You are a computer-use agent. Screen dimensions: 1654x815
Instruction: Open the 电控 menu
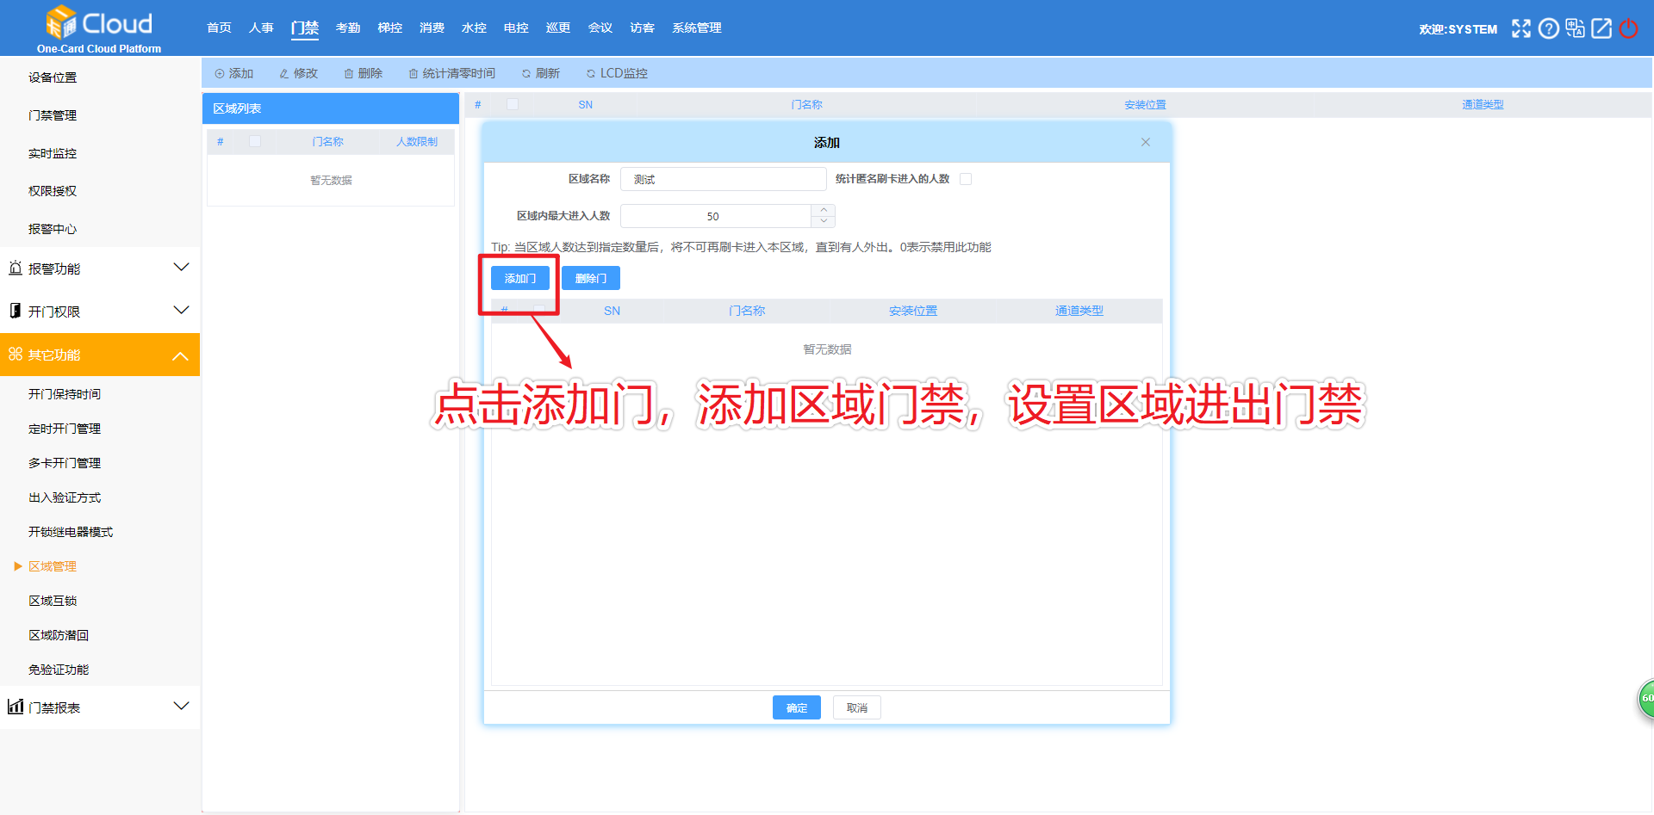pyautogui.click(x=517, y=28)
